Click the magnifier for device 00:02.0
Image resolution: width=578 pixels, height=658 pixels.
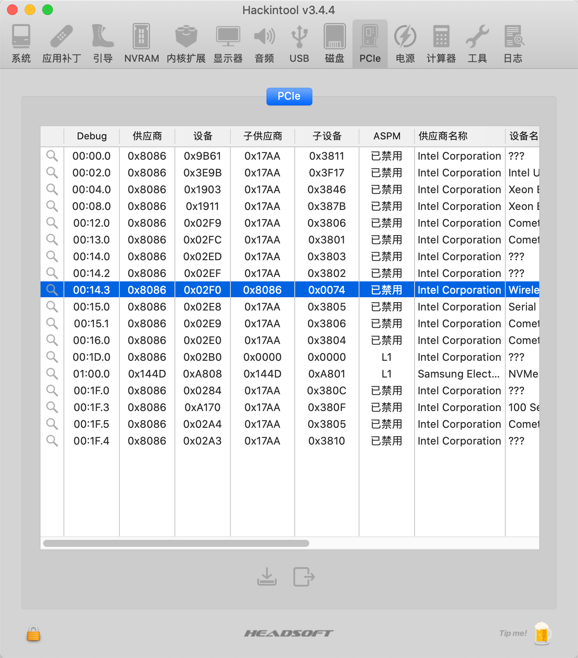[x=52, y=172]
